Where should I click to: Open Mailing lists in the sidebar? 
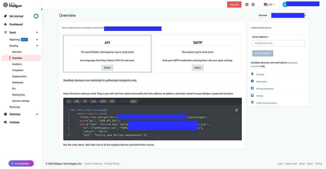(18, 95)
